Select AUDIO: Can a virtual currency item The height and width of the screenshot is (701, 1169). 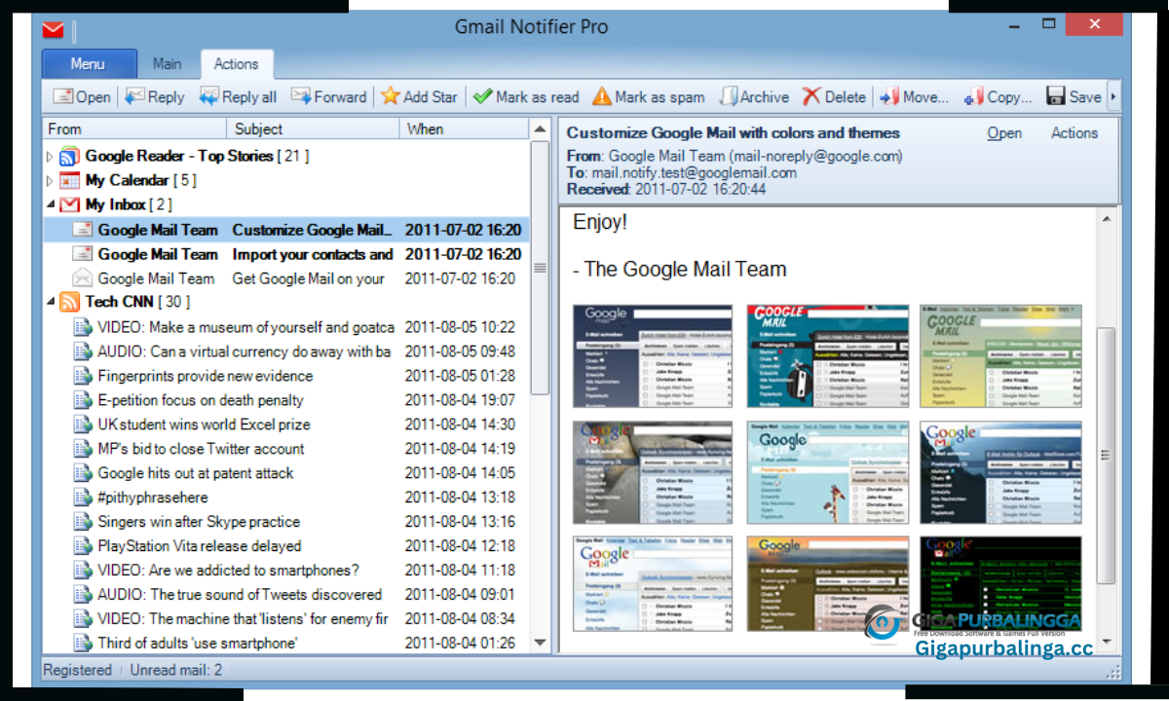(x=286, y=351)
